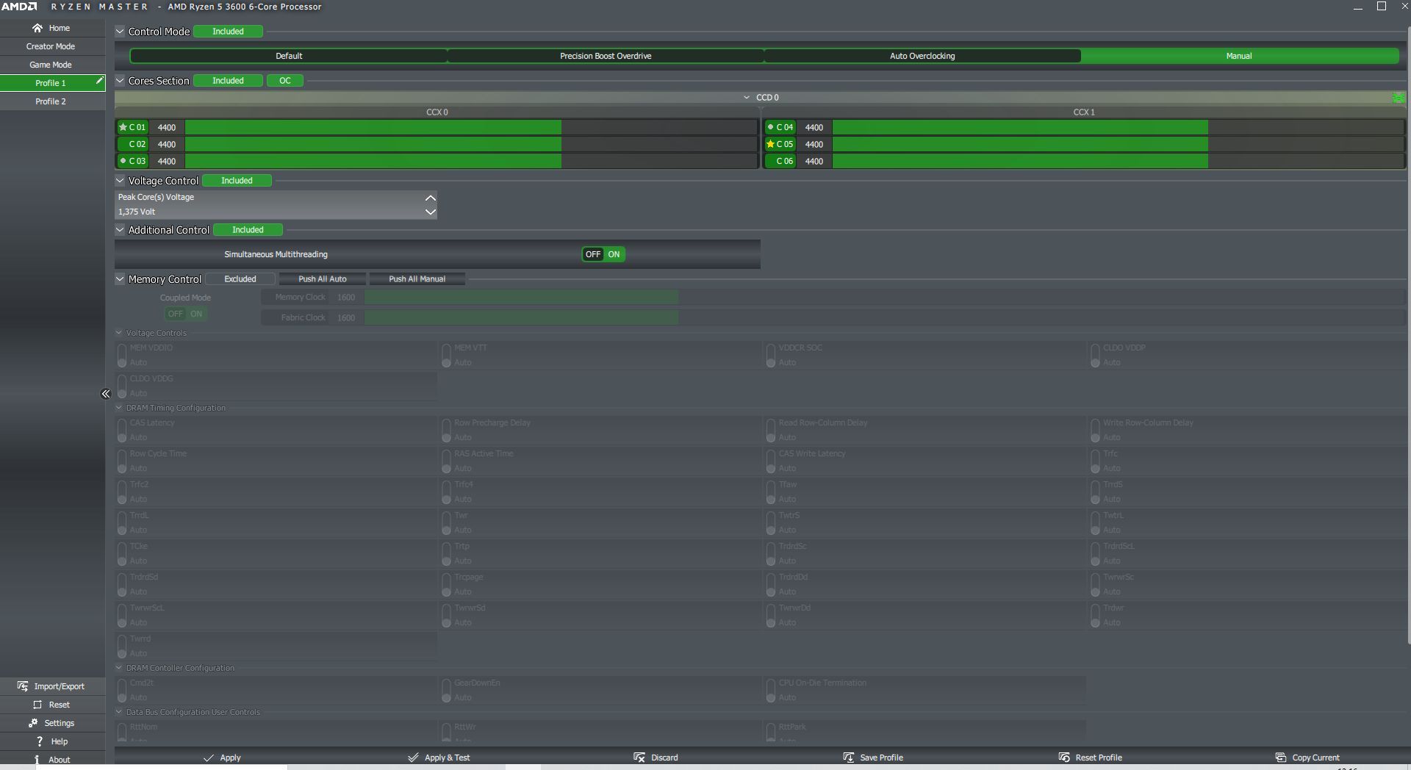This screenshot has height=770, width=1411.
Task: Click C 03 frequency value field 4400
Action: click(167, 161)
